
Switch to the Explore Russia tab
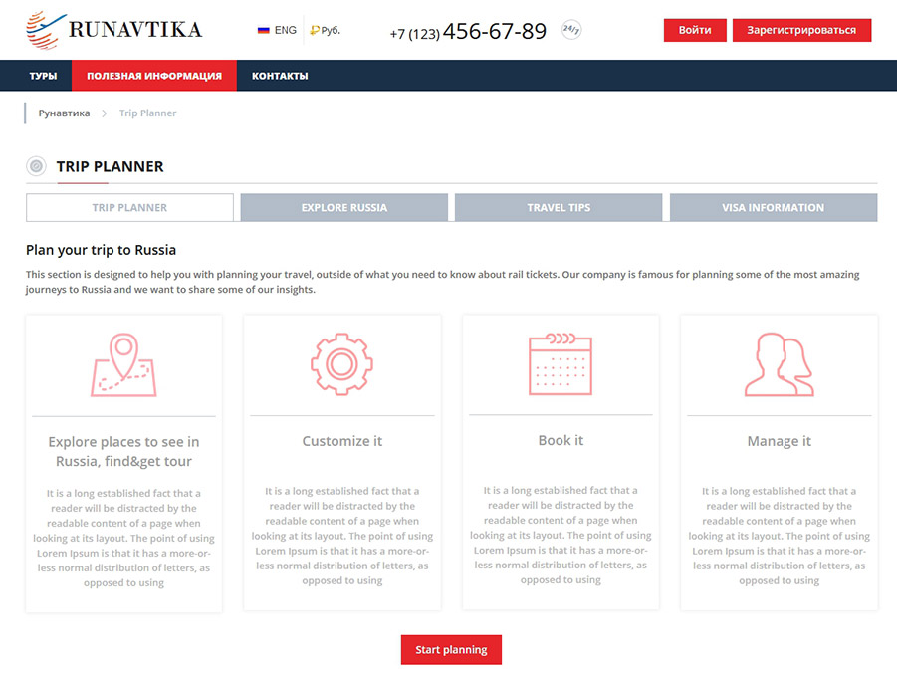point(343,208)
